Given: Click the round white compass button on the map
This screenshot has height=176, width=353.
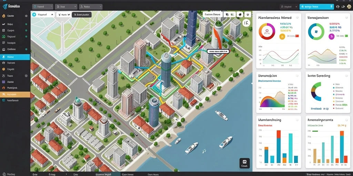Looking at the screenshot, I should pos(247,23).
